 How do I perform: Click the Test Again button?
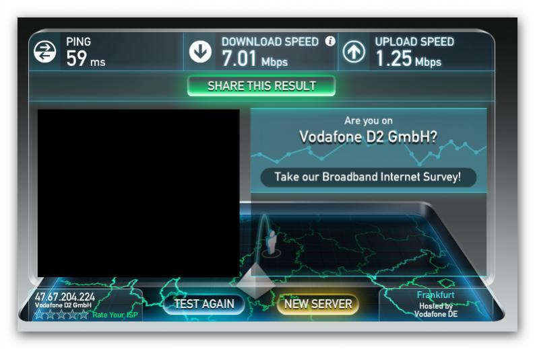(204, 304)
